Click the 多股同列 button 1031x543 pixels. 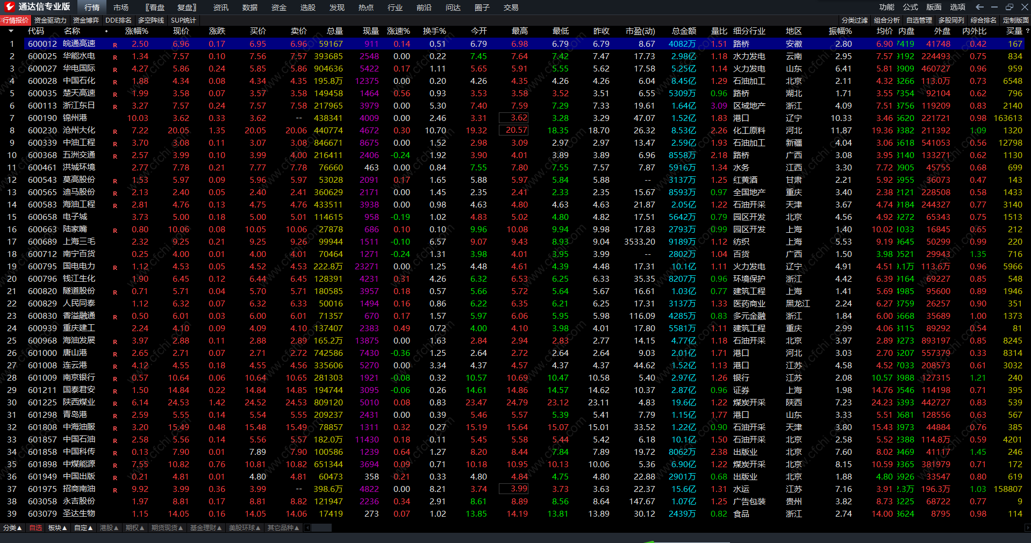[951, 20]
